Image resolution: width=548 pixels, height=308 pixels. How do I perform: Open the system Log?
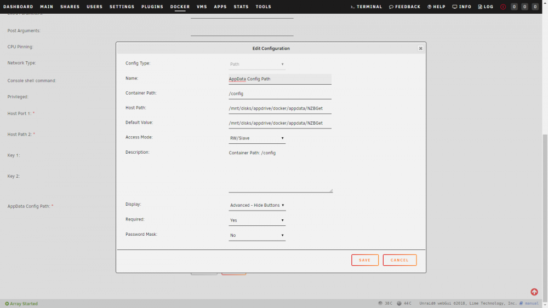486,7
